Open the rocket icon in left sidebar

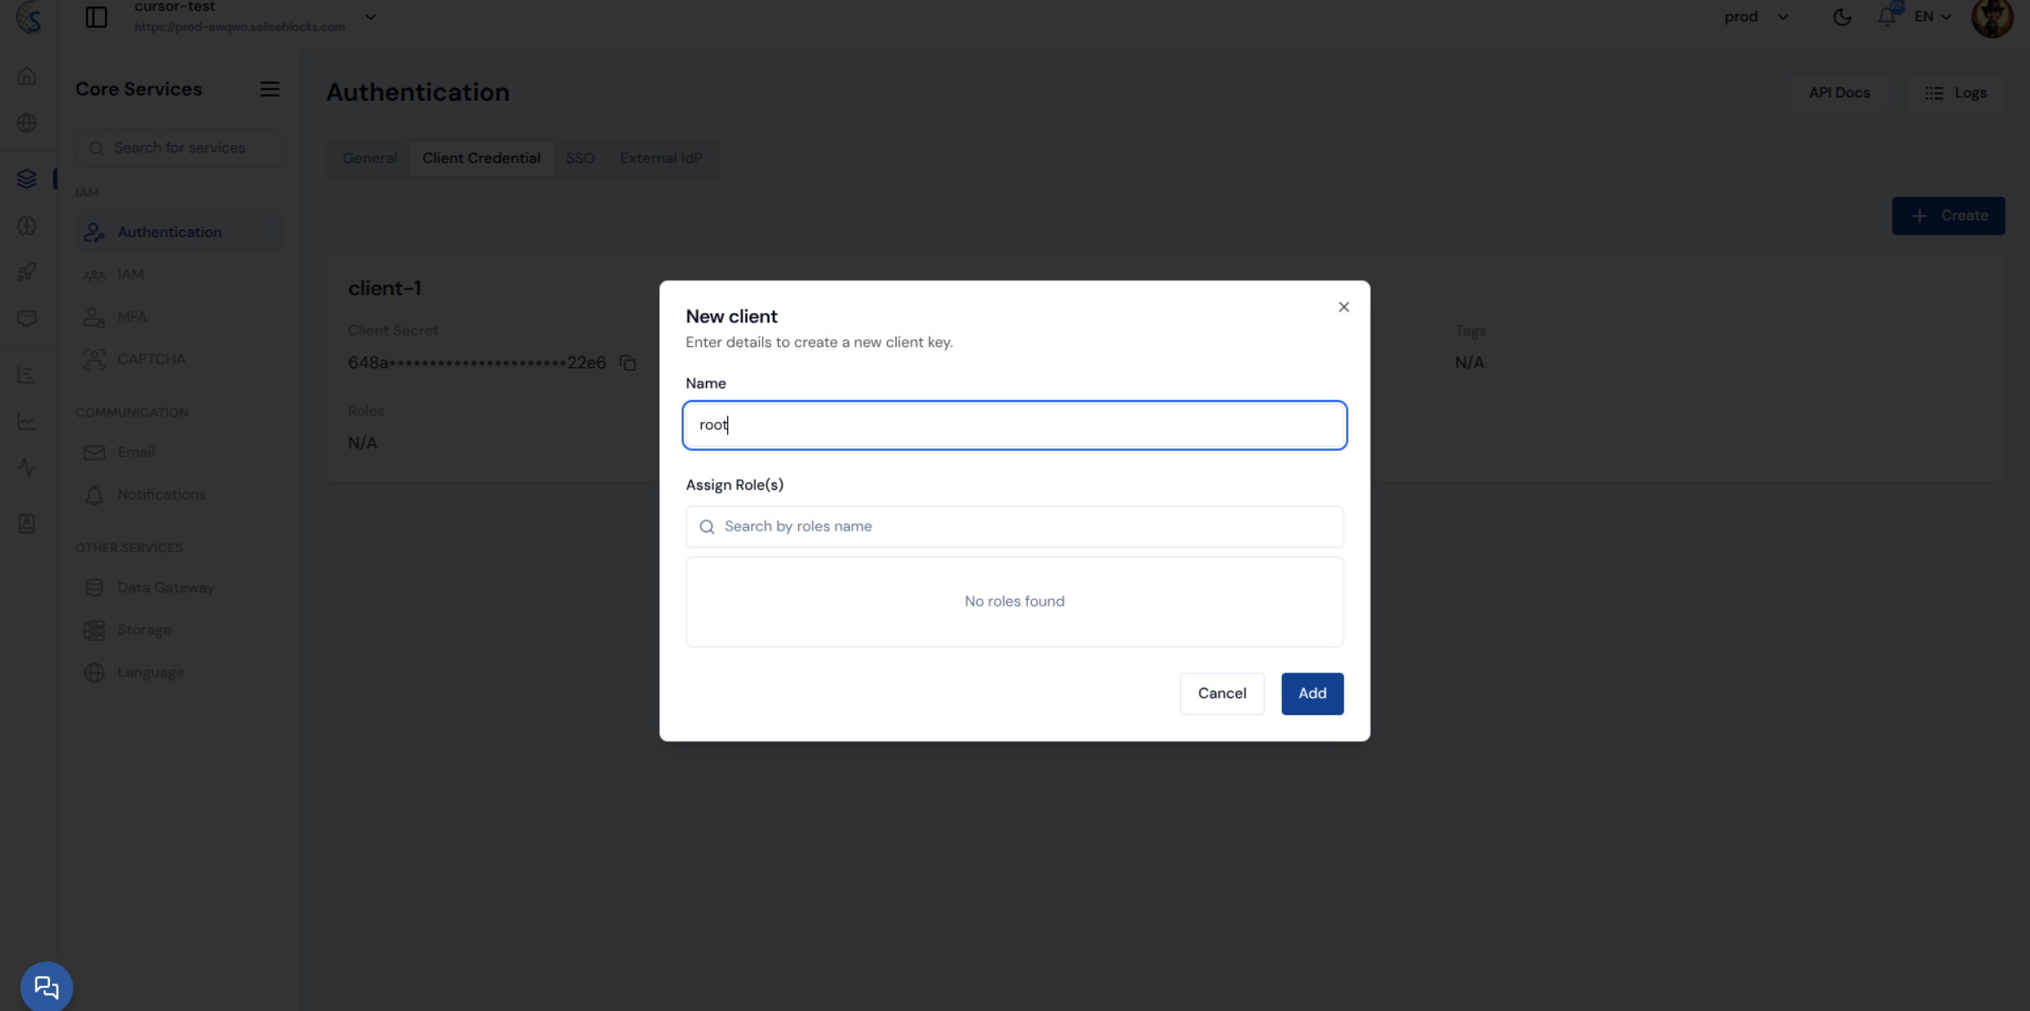pos(27,272)
